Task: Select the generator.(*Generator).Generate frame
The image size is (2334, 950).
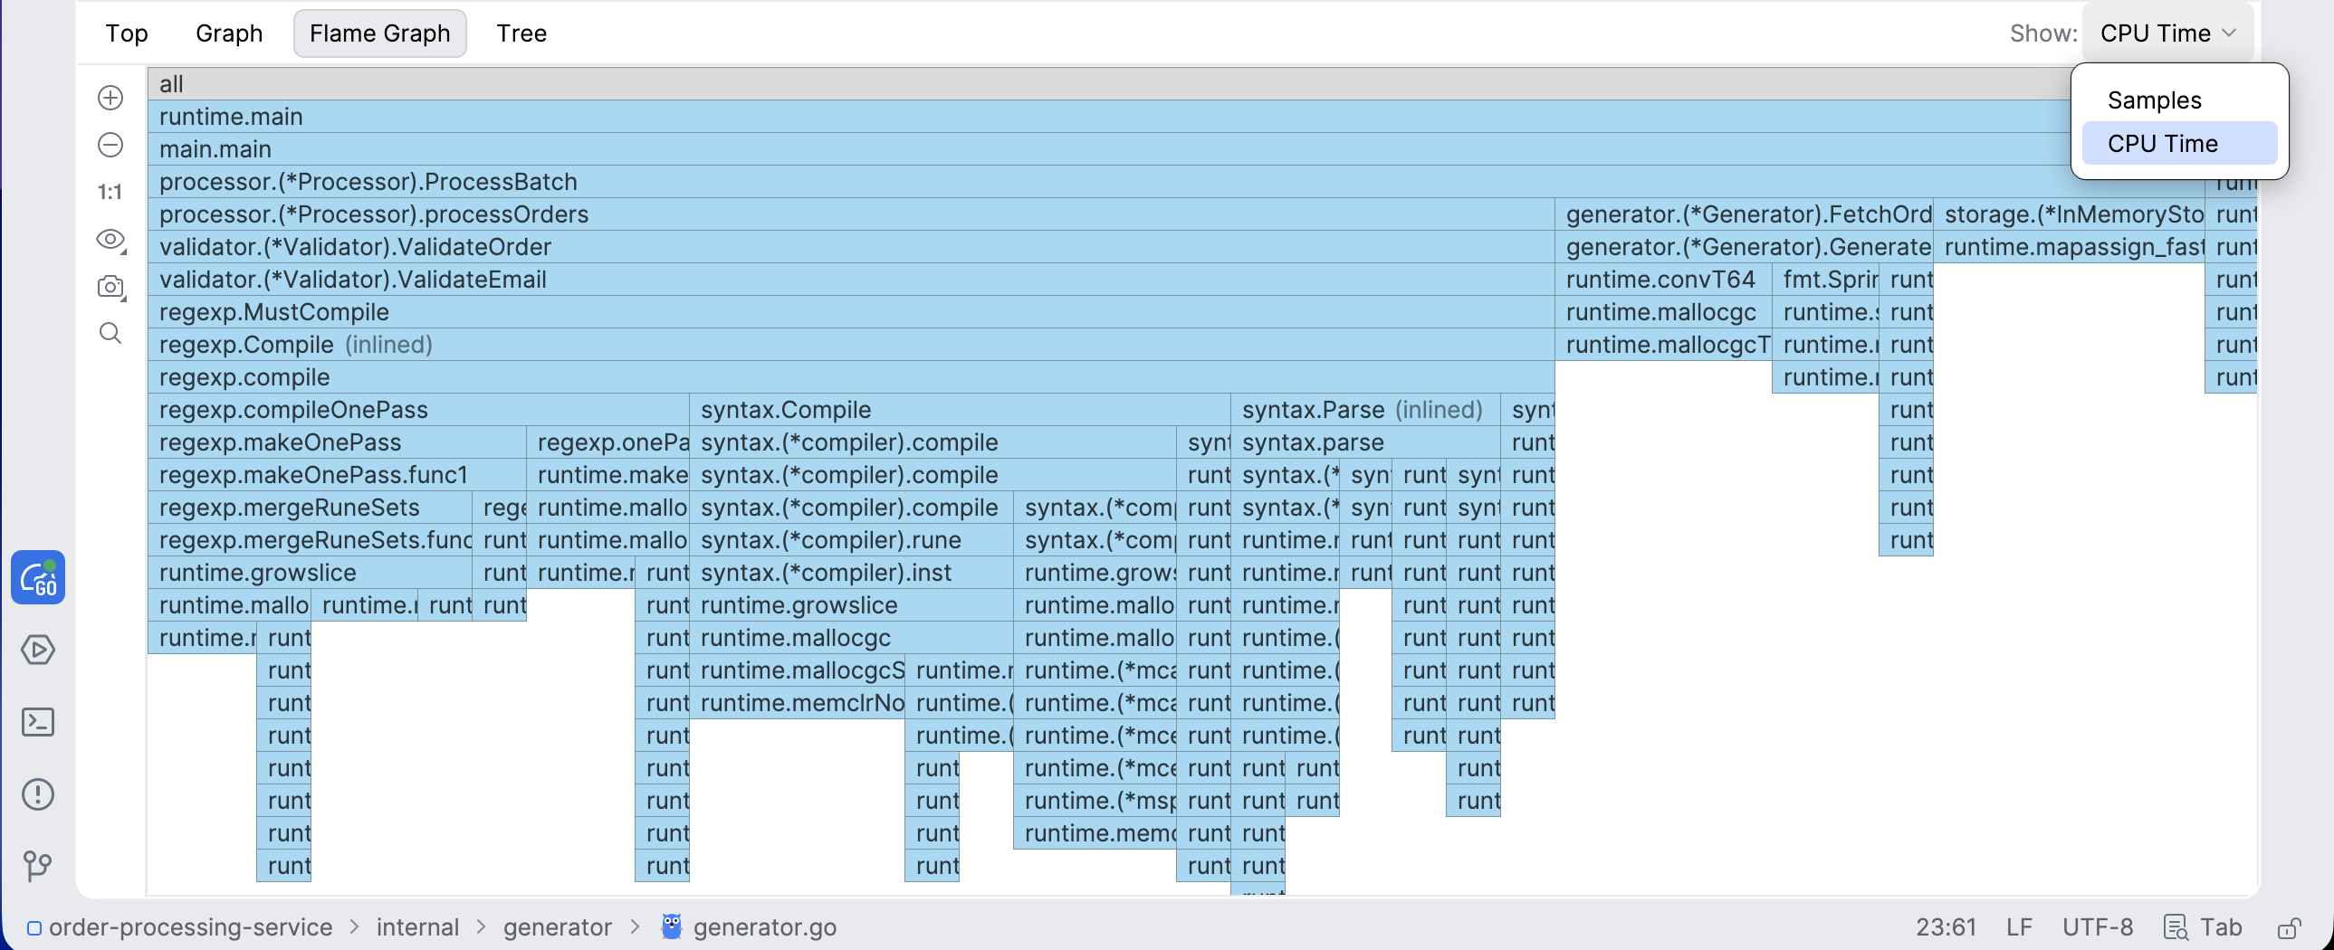Action: (1744, 247)
